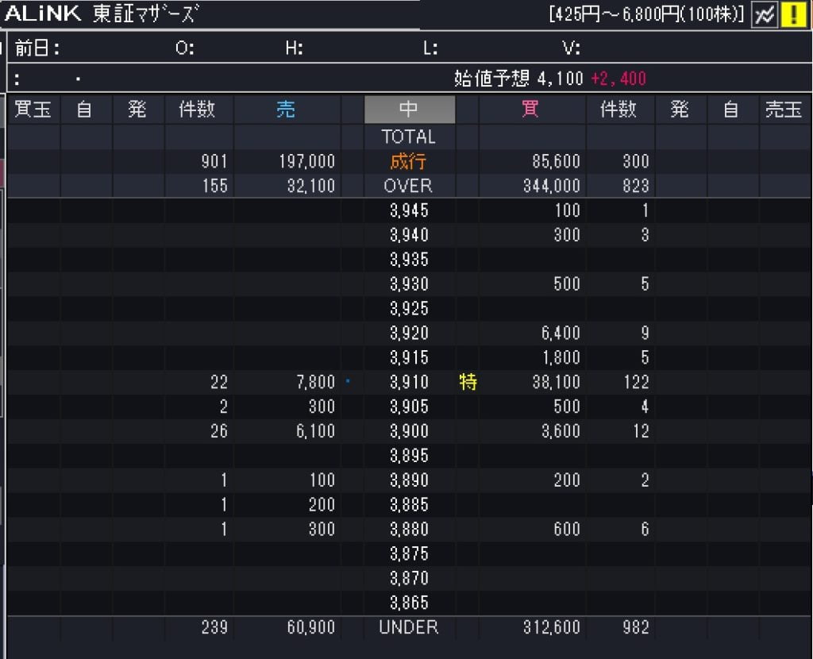Click the yellow exclamation alert icon
813x659 pixels.
coord(793,15)
